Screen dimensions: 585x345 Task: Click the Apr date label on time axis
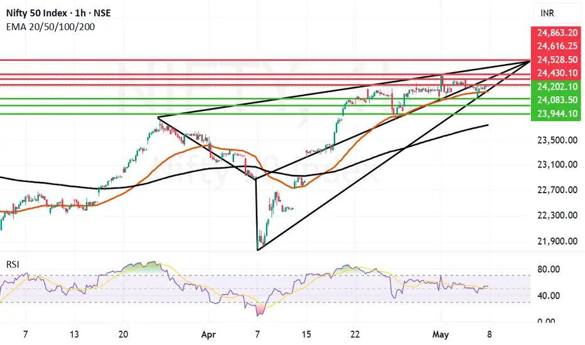coord(208,334)
